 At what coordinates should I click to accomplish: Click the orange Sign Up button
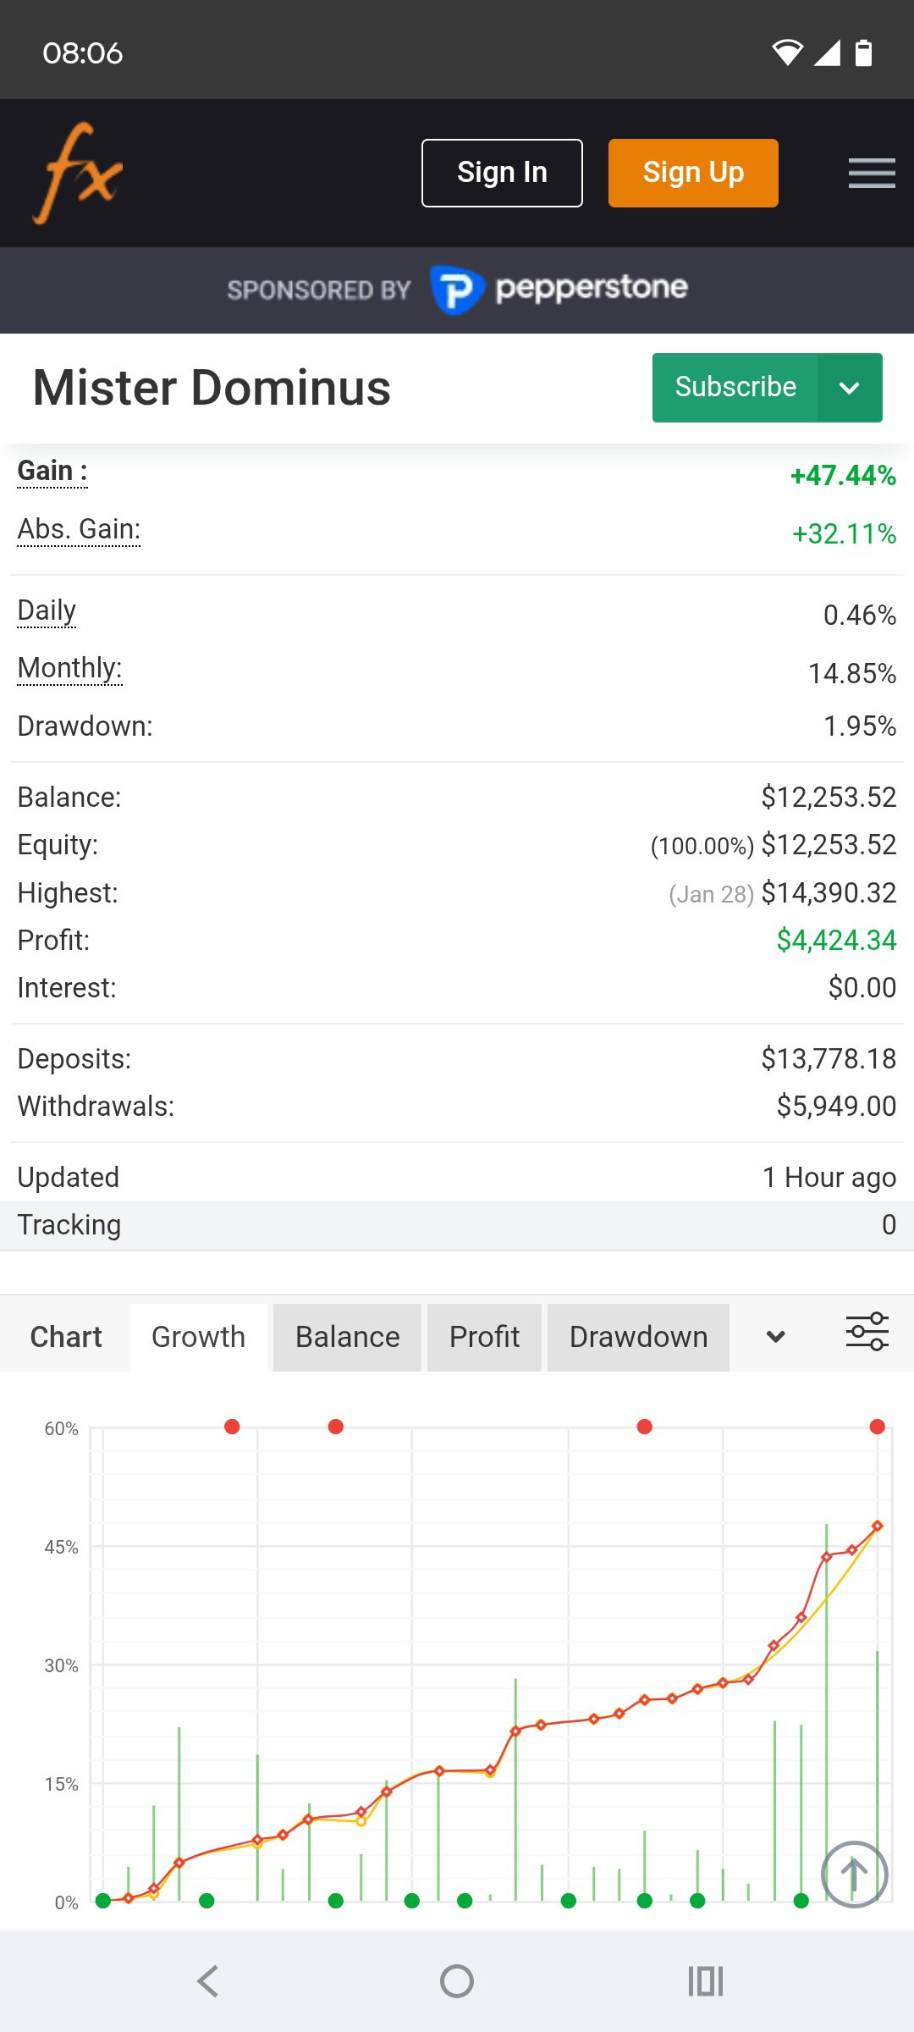pos(693,173)
